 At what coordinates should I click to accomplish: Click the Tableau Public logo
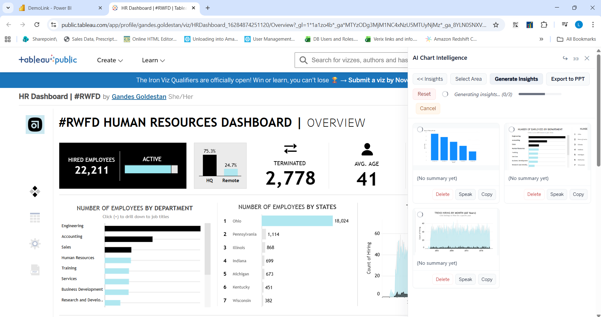pyautogui.click(x=48, y=59)
